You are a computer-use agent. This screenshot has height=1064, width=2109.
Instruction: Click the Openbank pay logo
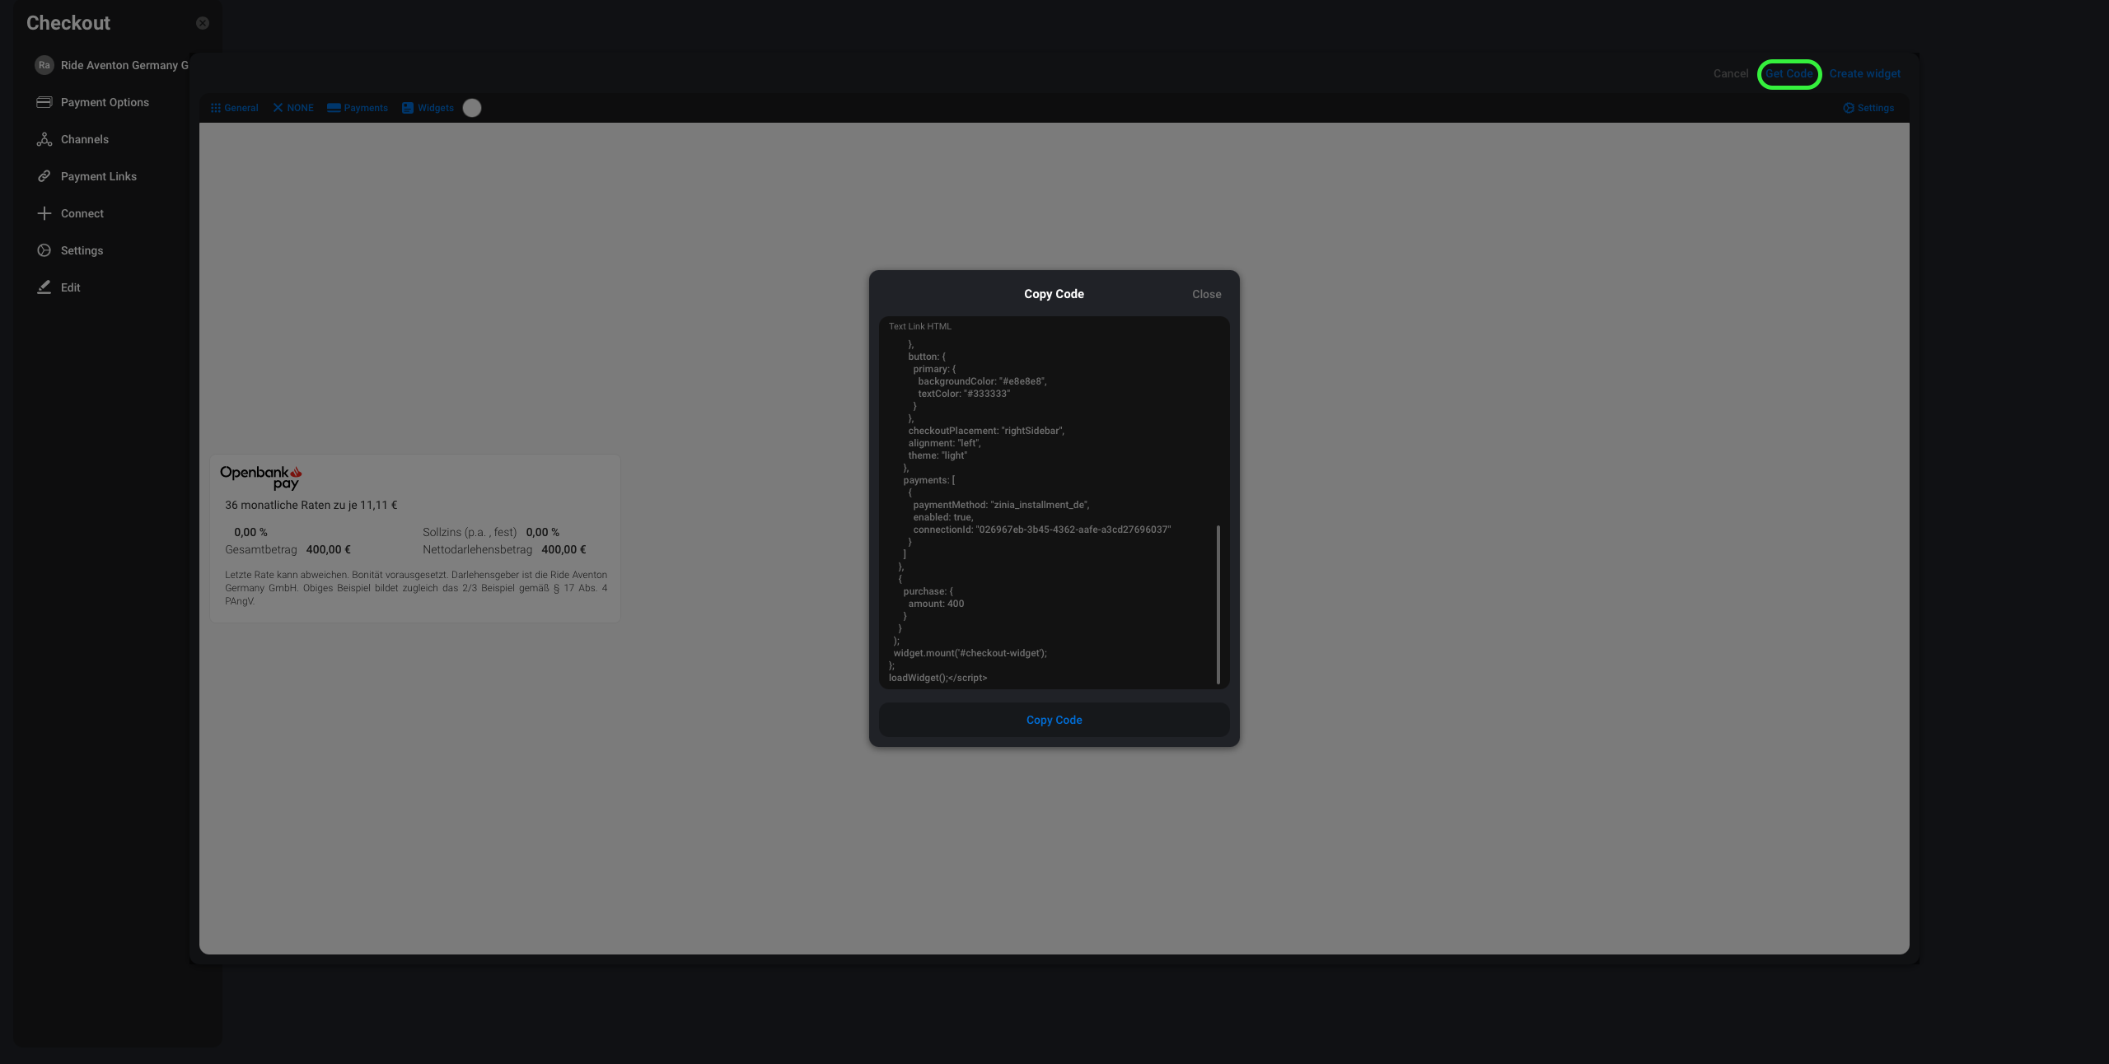click(261, 478)
